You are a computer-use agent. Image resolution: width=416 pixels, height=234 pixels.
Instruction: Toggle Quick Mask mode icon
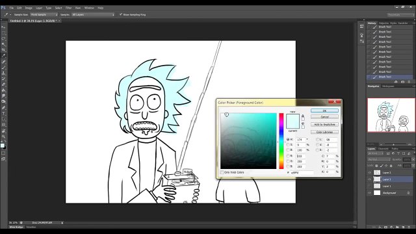point(3,153)
